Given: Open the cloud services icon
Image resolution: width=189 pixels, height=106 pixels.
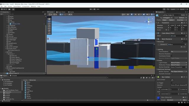Looking at the screenshot, I should (x=9, y=9).
